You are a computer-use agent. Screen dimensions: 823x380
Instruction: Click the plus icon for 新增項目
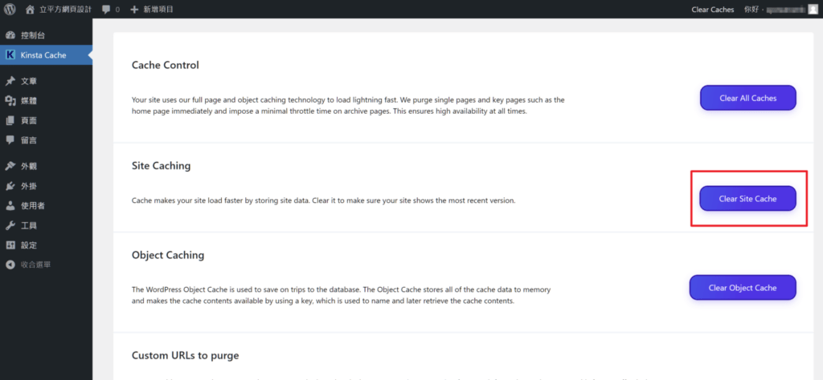pos(134,10)
